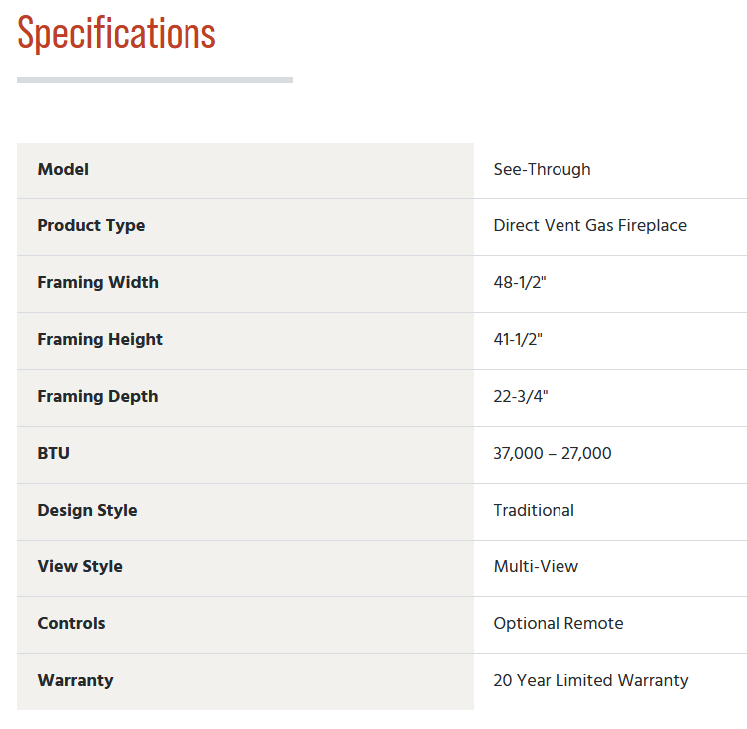Select the Controls row label
Image resolution: width=747 pixels, height=729 pixels.
click(72, 623)
